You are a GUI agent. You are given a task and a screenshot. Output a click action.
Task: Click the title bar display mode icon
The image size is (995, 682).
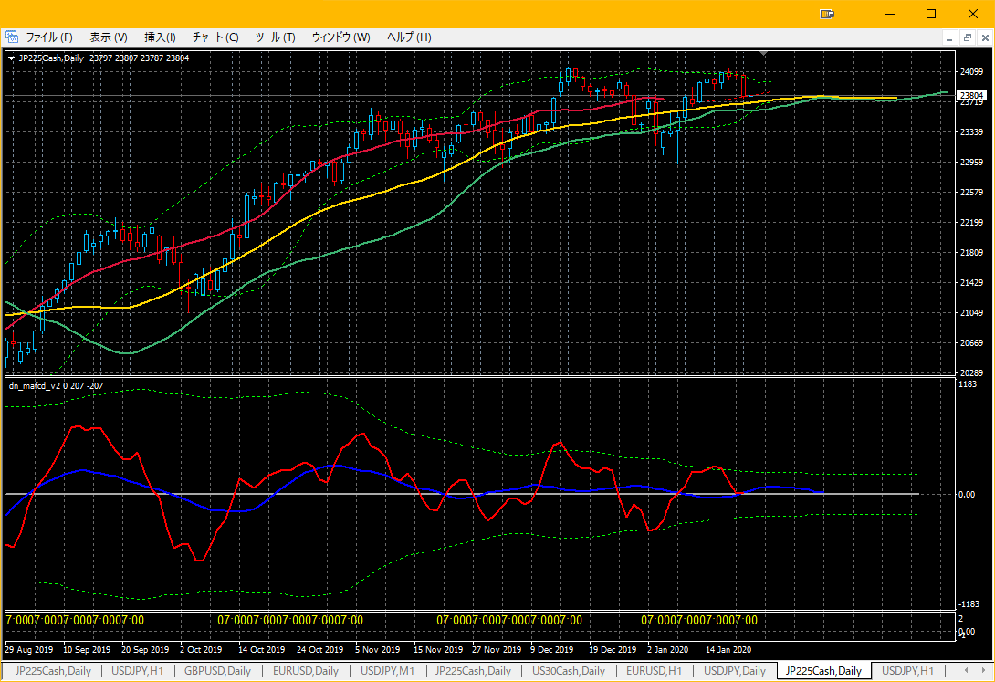pos(827,14)
